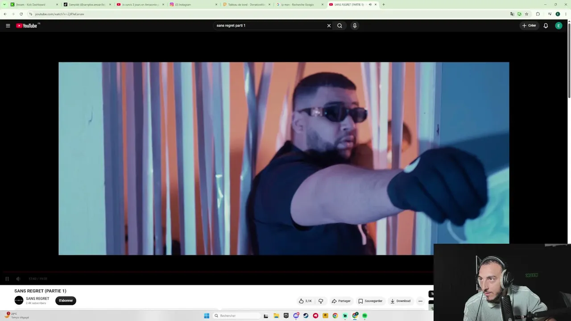Open Steam from the taskbar

306,316
